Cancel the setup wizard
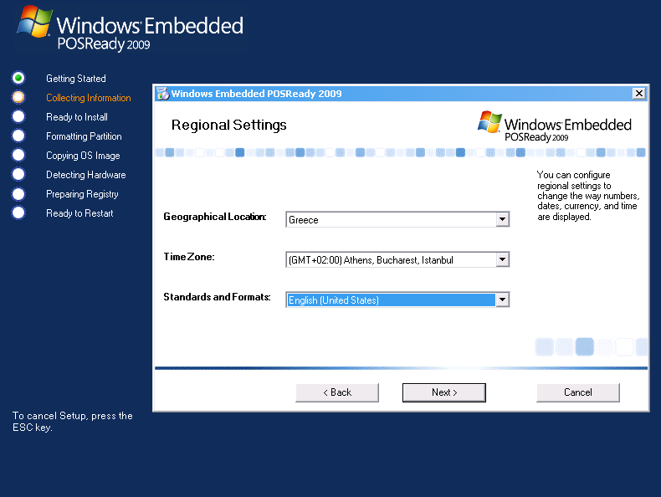The image size is (661, 497). tap(578, 392)
